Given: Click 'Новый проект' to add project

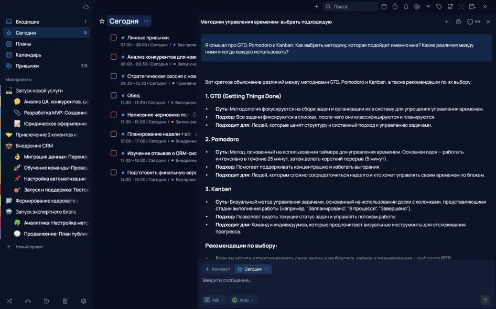Looking at the screenshot, I should tap(29, 247).
